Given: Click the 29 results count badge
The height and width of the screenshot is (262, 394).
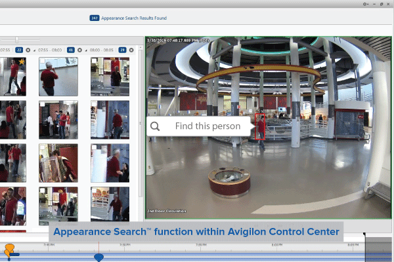Looking at the screenshot, I should (x=122, y=50).
